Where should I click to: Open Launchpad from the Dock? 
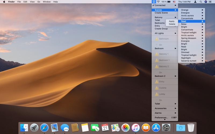coord(34,128)
